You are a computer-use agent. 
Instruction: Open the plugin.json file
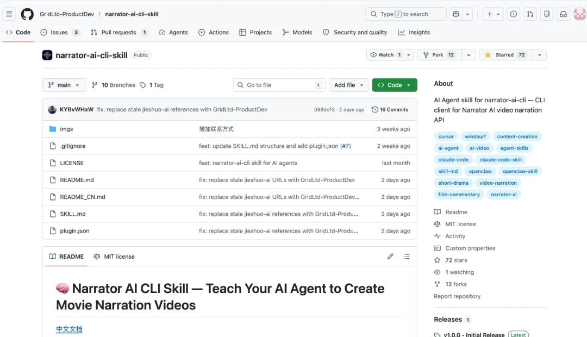tap(74, 231)
